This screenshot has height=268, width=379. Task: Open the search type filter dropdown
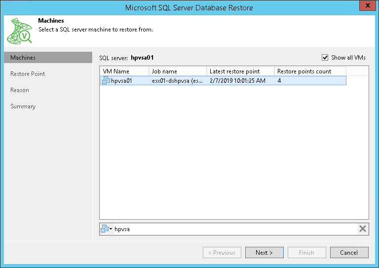[x=107, y=229]
